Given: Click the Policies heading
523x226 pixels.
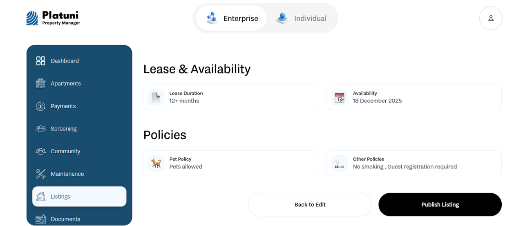Looking at the screenshot, I should pos(165,135).
